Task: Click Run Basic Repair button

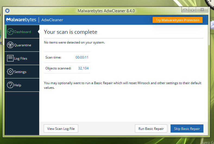Action: tap(151, 128)
